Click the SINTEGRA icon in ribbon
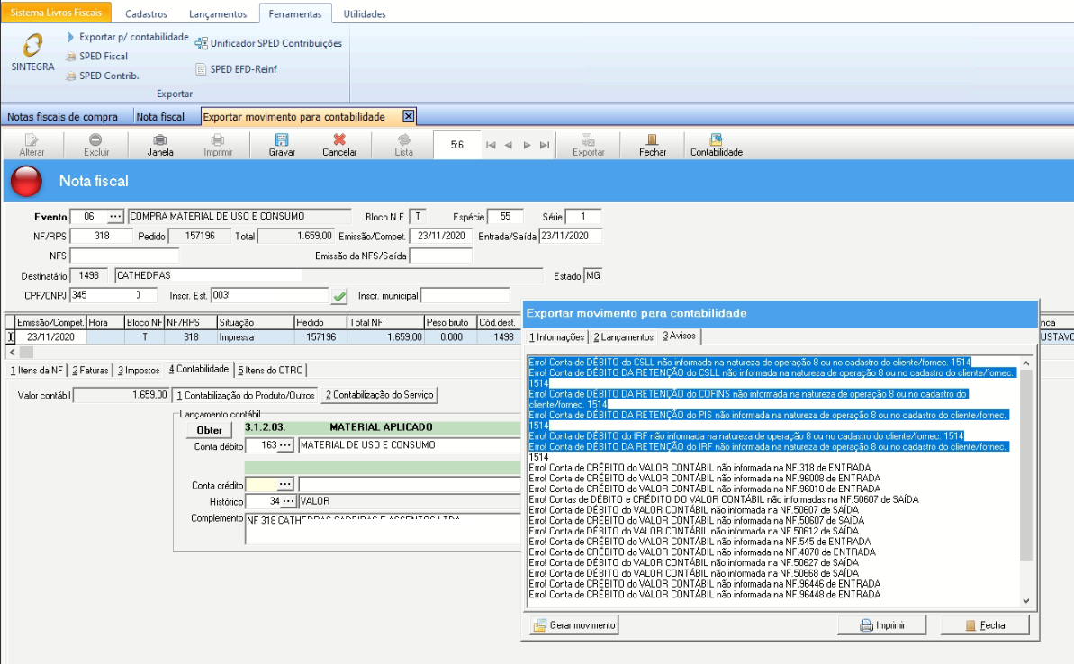Screen dimensions: 1074x664 click(x=32, y=47)
